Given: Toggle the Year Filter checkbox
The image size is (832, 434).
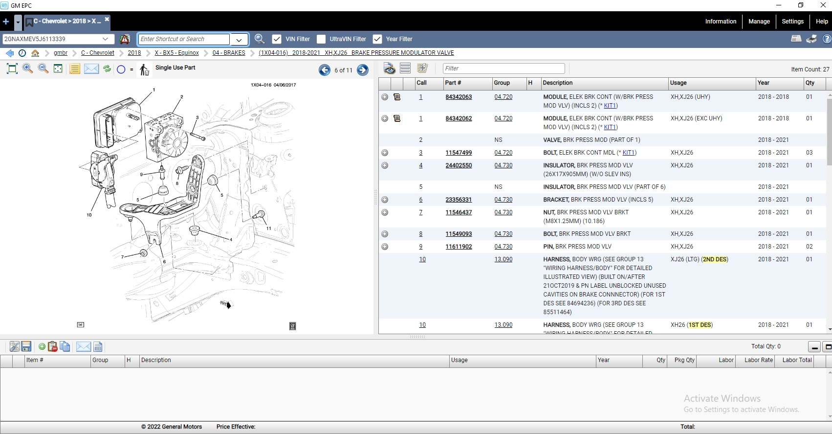Looking at the screenshot, I should point(377,39).
